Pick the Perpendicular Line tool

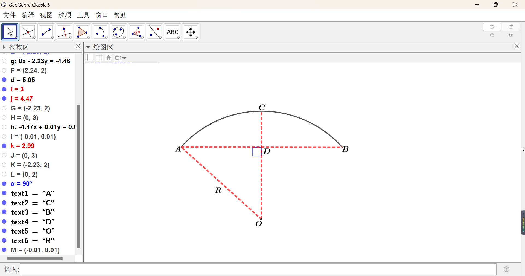64,32
